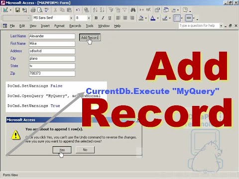Open the Window menu

tap(104, 26)
